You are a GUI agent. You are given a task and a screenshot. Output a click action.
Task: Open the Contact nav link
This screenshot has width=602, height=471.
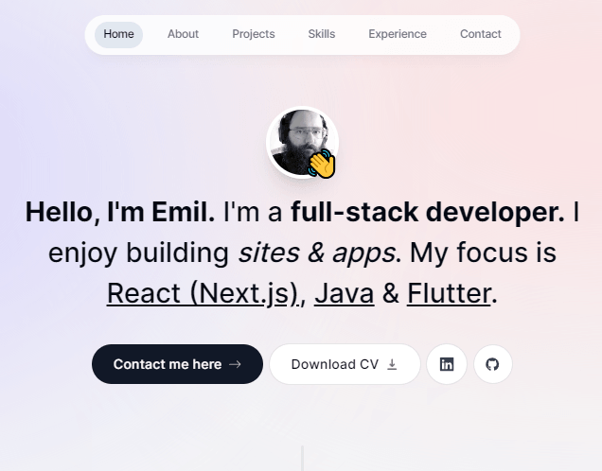[480, 34]
